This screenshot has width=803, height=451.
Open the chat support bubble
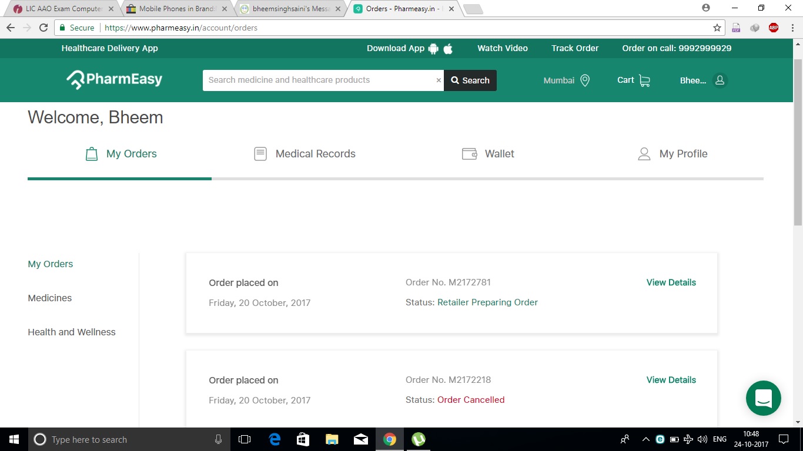763,398
